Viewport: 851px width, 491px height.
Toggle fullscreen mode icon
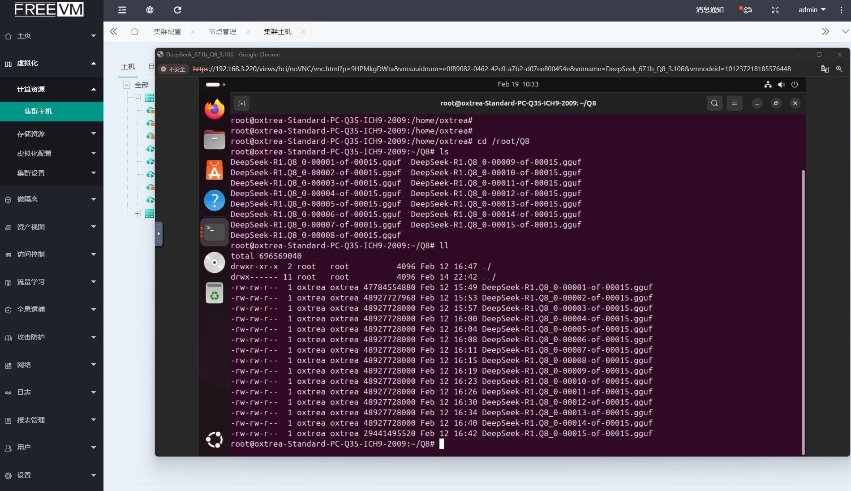pos(775,10)
